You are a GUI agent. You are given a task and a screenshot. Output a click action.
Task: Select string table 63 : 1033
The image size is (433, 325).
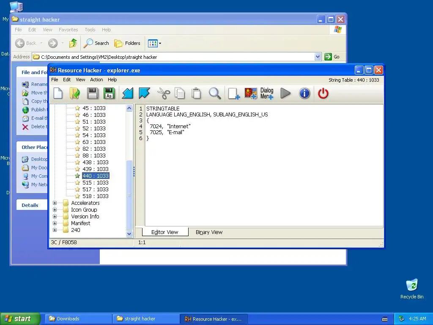(94, 142)
